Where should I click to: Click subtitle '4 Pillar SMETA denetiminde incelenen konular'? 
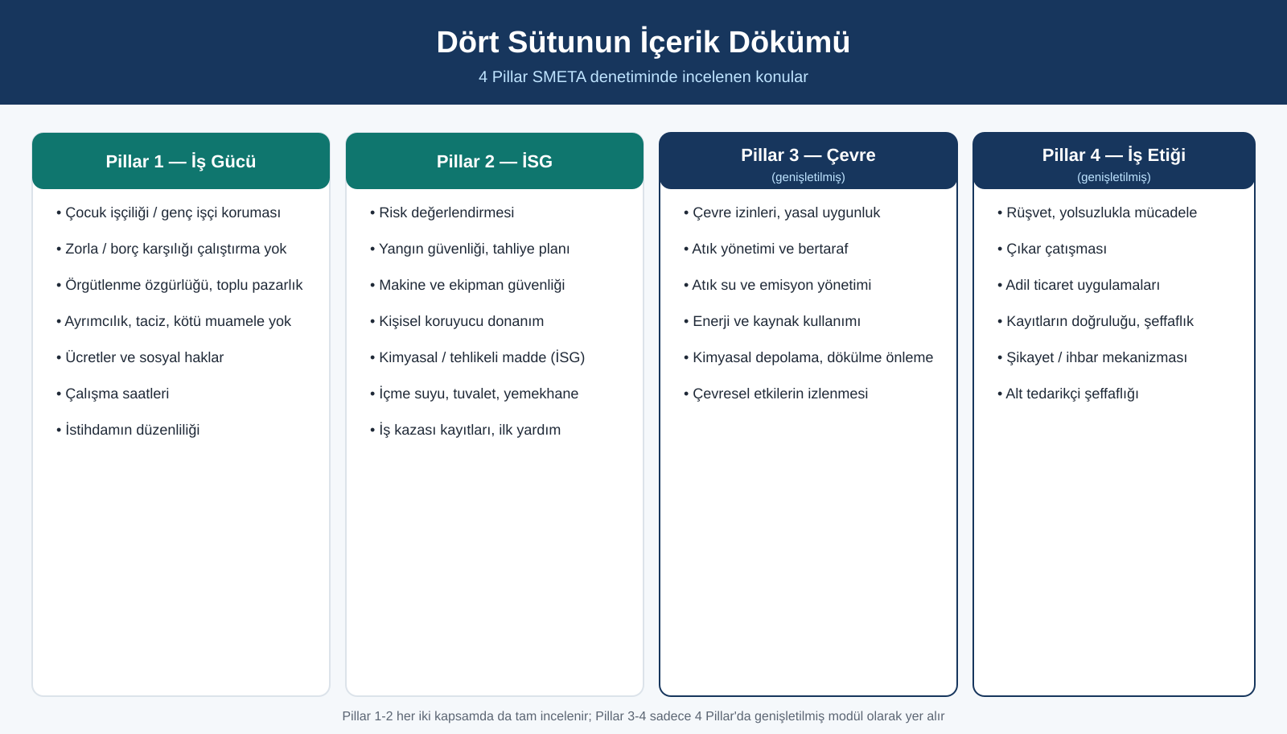pyautogui.click(x=643, y=76)
